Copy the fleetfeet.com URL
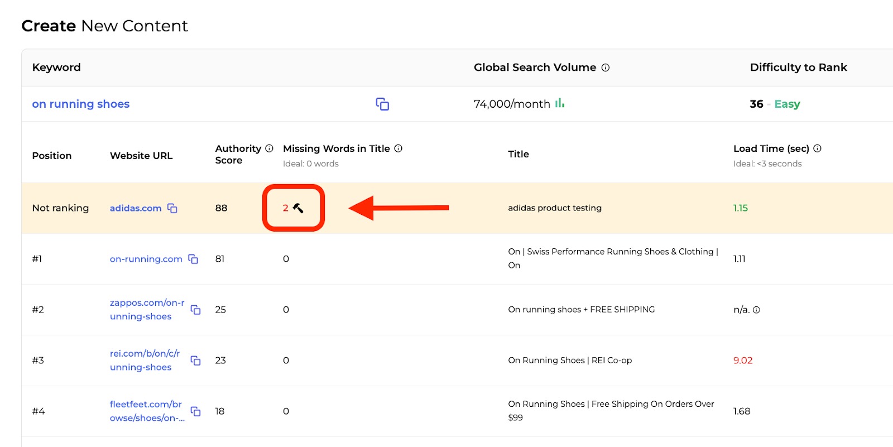The height and width of the screenshot is (447, 893). 195,411
